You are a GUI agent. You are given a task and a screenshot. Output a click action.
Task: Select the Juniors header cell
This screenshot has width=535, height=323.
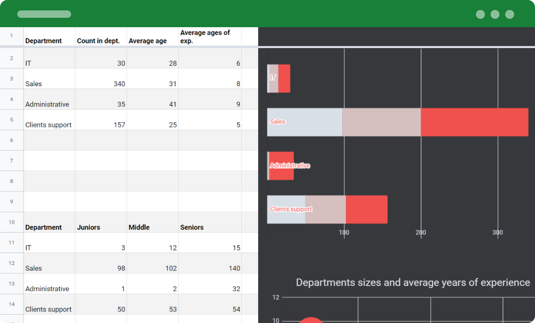pyautogui.click(x=101, y=222)
